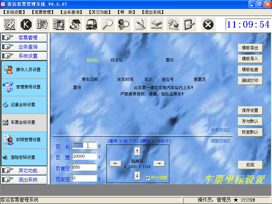Move the field right with the right arrow
Screen dimensions: 272x204
(159, 164)
